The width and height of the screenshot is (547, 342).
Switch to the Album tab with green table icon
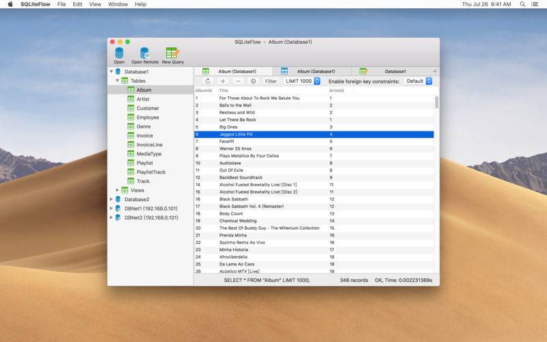pos(233,71)
